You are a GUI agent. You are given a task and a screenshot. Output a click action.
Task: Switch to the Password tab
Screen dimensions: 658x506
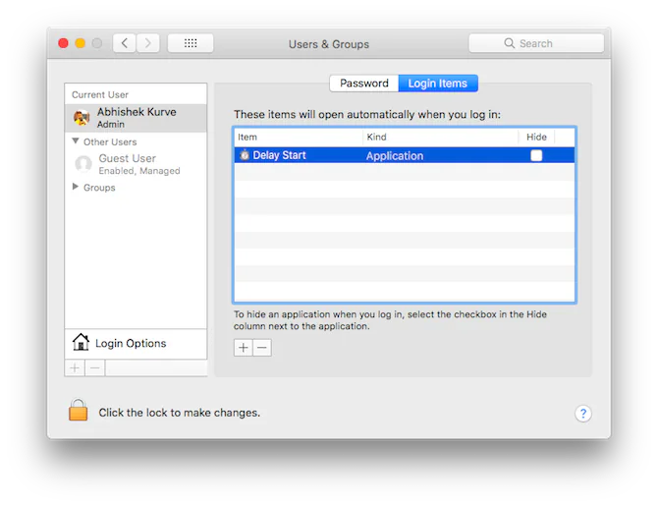[363, 84]
